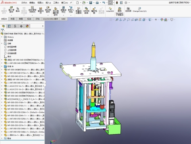Click the File Properties icon in top toolbar
Image resolution: width=191 pixels, height=144 pixels.
[121, 3]
